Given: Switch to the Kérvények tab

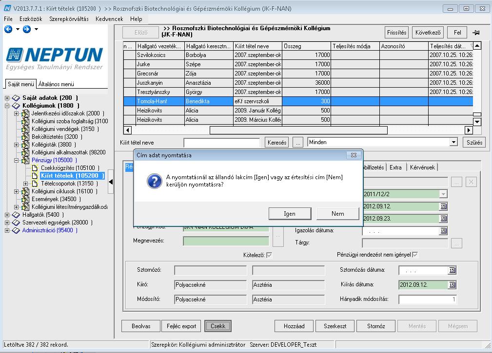Looking at the screenshot, I should [422, 167].
